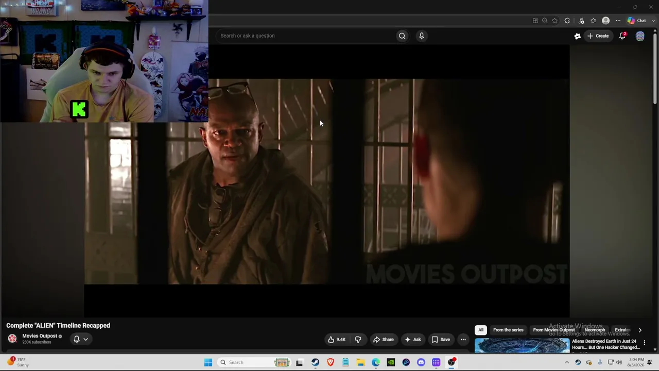Open File Explorer from the taskbar
Viewport: 659px width, 371px height.
360,362
